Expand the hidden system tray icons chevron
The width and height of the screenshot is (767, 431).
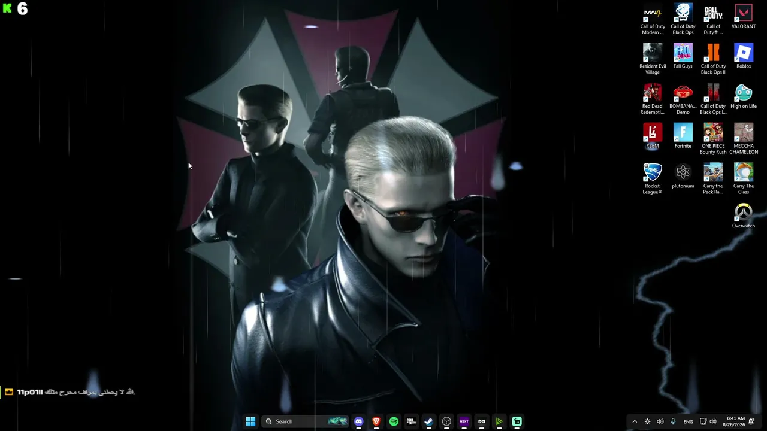pyautogui.click(x=635, y=421)
